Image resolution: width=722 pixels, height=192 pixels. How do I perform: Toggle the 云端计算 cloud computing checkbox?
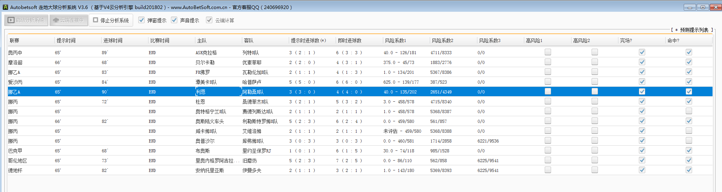[x=209, y=20]
